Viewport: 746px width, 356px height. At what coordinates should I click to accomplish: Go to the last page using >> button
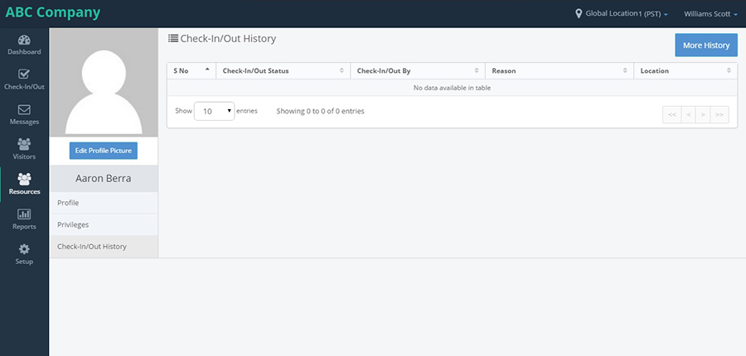[719, 114]
